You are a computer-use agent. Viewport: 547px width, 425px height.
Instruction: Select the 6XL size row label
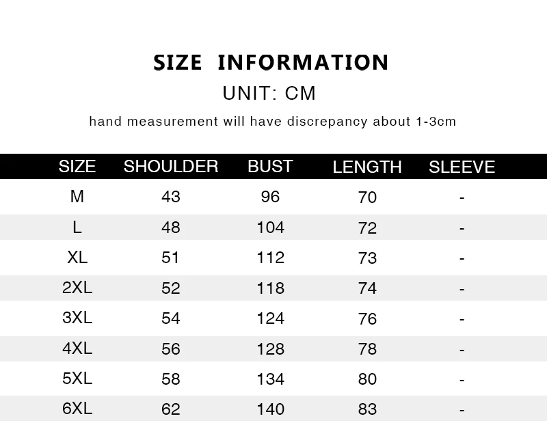(77, 409)
